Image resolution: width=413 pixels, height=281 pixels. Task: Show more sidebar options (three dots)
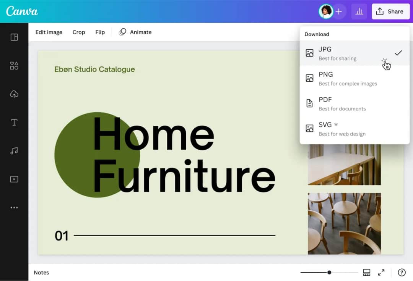tap(14, 208)
